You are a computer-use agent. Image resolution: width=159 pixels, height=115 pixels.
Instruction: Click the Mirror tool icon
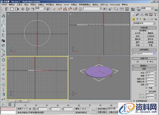point(105,9)
